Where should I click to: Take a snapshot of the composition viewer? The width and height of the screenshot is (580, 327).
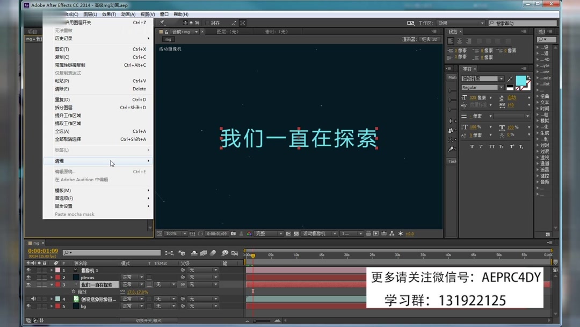pos(232,233)
